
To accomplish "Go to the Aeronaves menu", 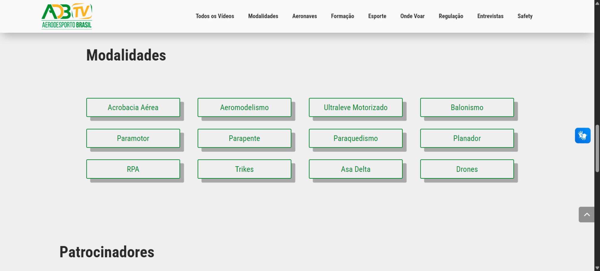I will point(304,16).
